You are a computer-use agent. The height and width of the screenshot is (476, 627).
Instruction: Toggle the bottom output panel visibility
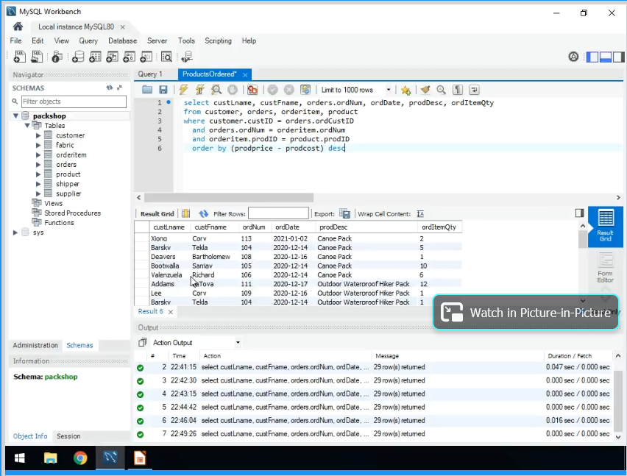click(607, 57)
